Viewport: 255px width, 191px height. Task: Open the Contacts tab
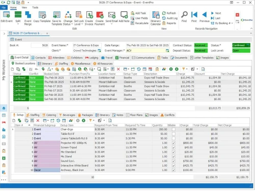click(x=39, y=58)
